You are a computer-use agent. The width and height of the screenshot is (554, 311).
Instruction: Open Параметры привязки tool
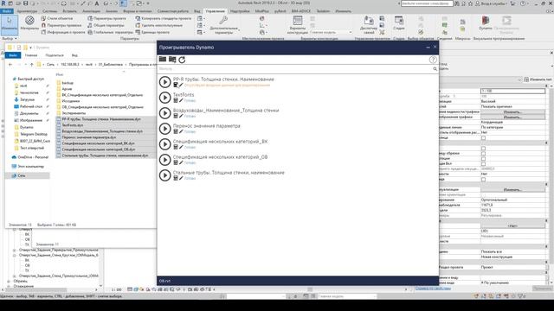(x=61, y=25)
